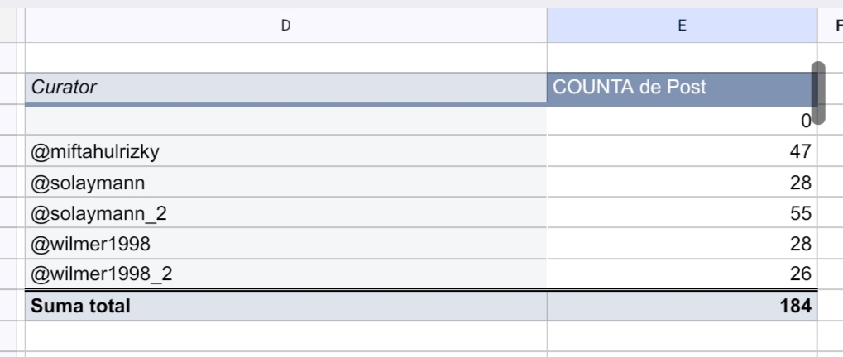Click the empty cell below Suma total

pos(286,336)
